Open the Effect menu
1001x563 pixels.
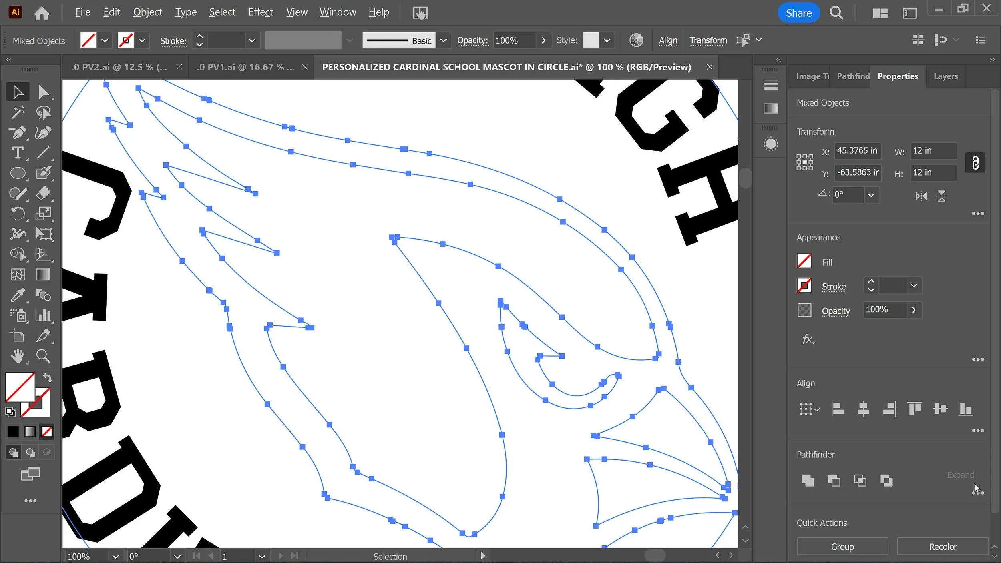260,12
